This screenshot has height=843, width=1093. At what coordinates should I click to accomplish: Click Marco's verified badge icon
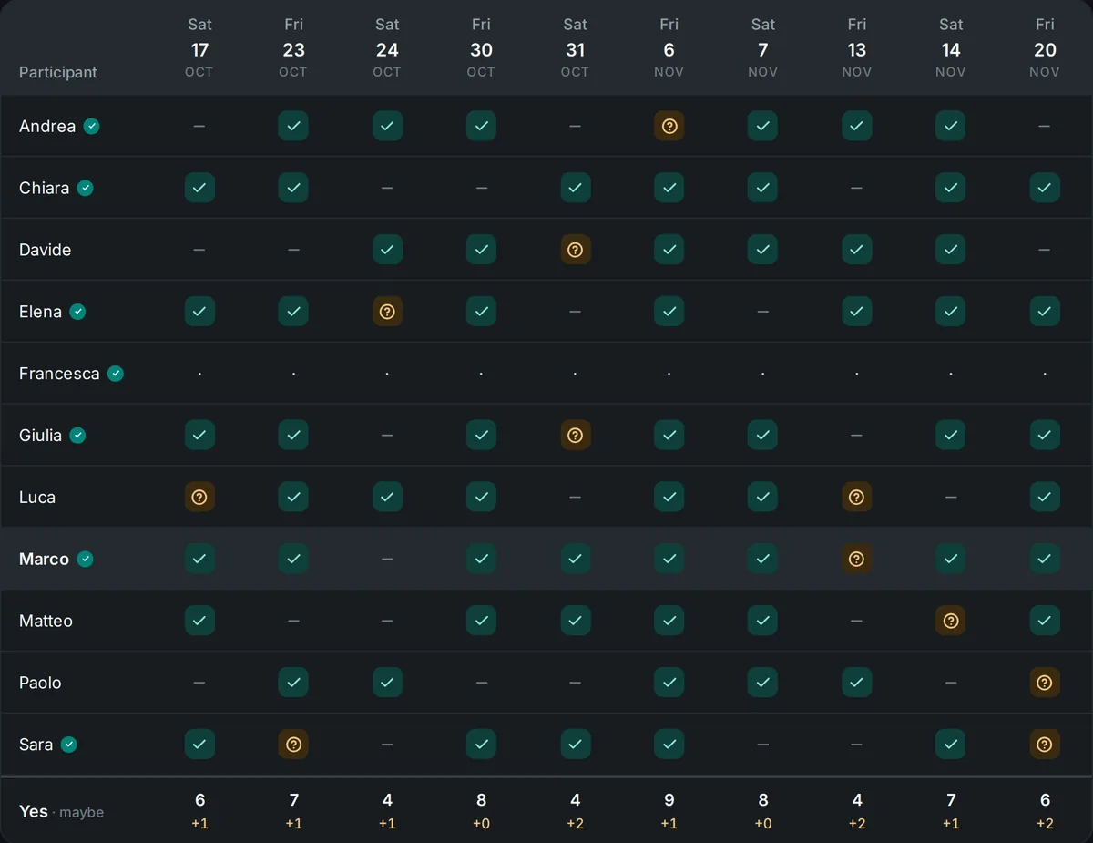point(86,559)
